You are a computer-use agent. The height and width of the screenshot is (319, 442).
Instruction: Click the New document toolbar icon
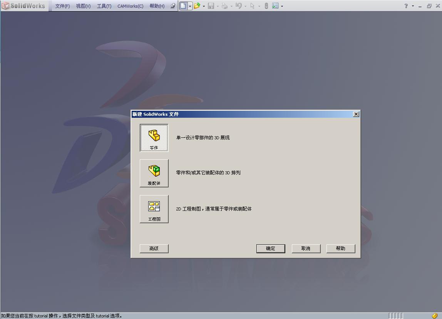(x=183, y=6)
